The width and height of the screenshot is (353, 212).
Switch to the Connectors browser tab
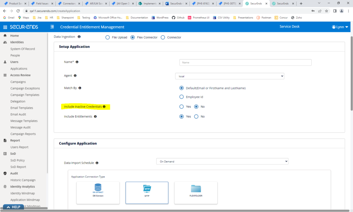(69, 3)
